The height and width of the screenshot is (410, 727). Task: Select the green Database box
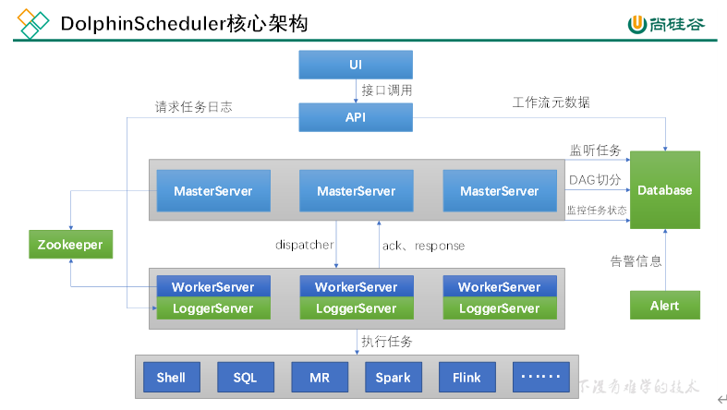click(664, 190)
